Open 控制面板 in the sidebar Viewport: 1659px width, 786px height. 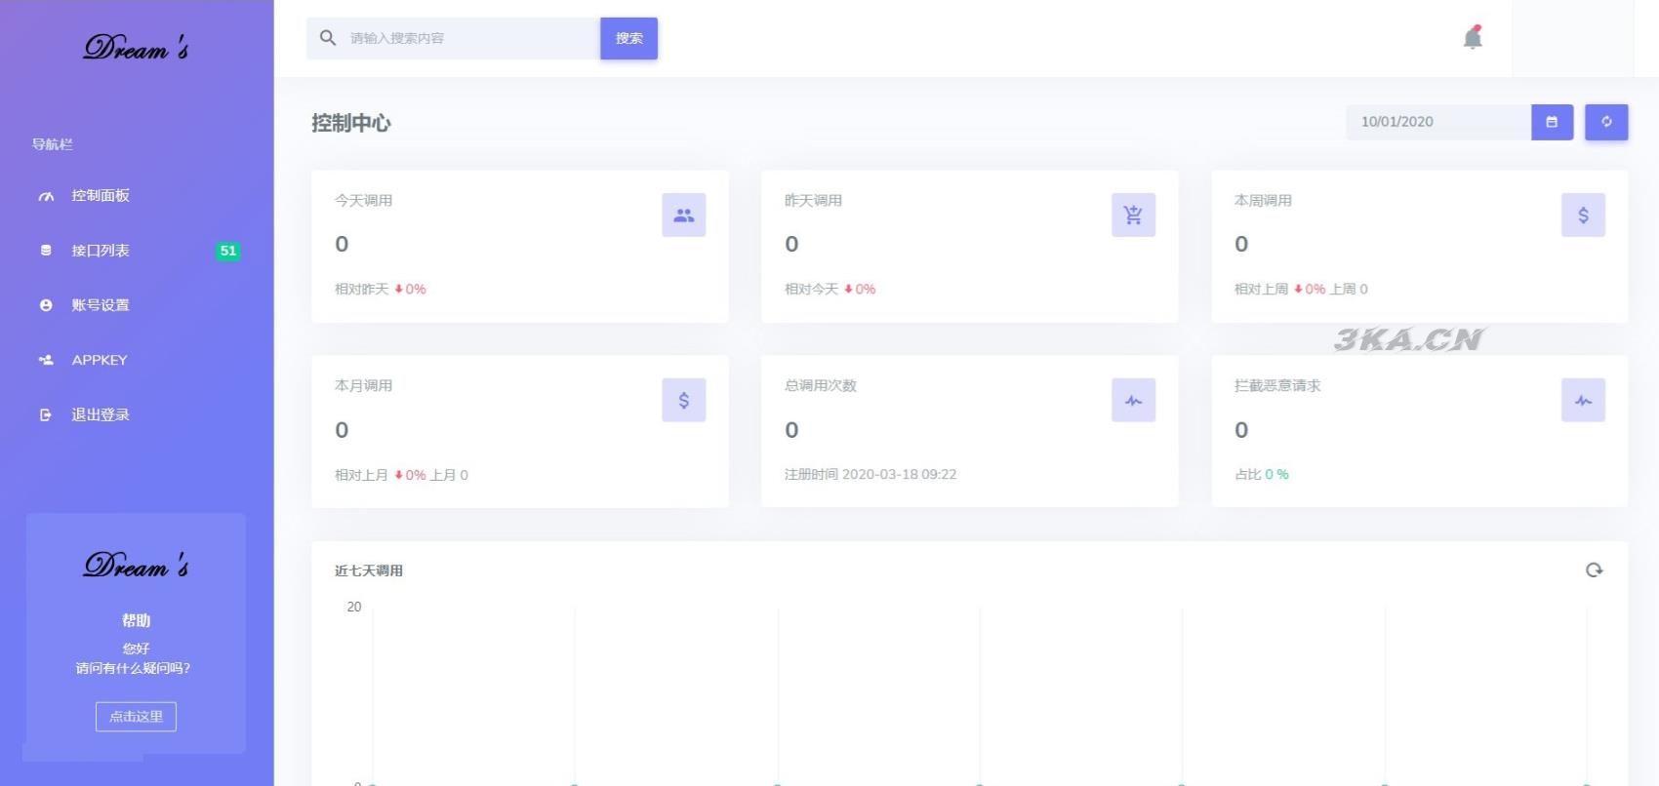point(100,196)
